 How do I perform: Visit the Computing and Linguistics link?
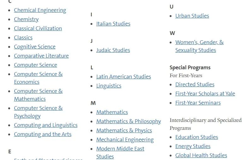[x=46, y=125]
